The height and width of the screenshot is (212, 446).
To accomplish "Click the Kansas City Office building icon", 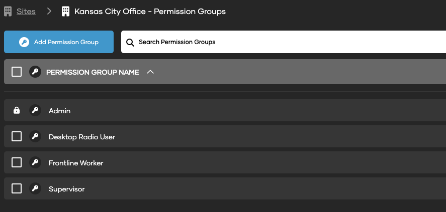I will pyautogui.click(x=65, y=11).
